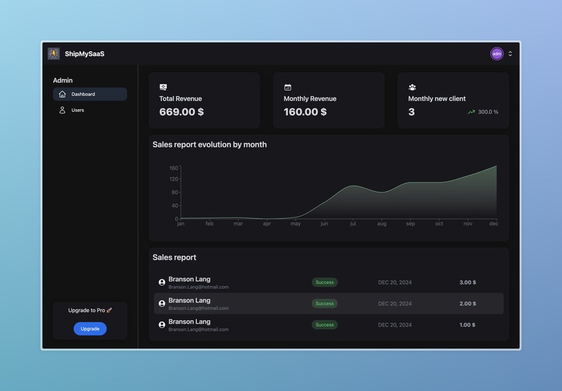Click the people group icon on Monthly new client
562x391 pixels.
coord(412,87)
